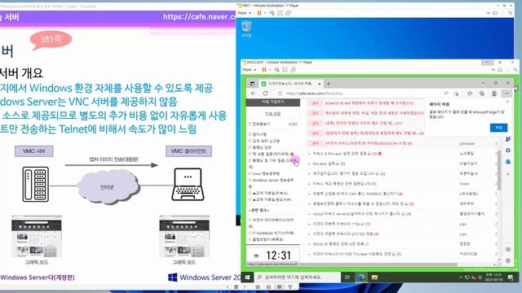Screen dimensions: 522x293
Task: Add this page to Edge favorites
Action: (x=457, y=94)
